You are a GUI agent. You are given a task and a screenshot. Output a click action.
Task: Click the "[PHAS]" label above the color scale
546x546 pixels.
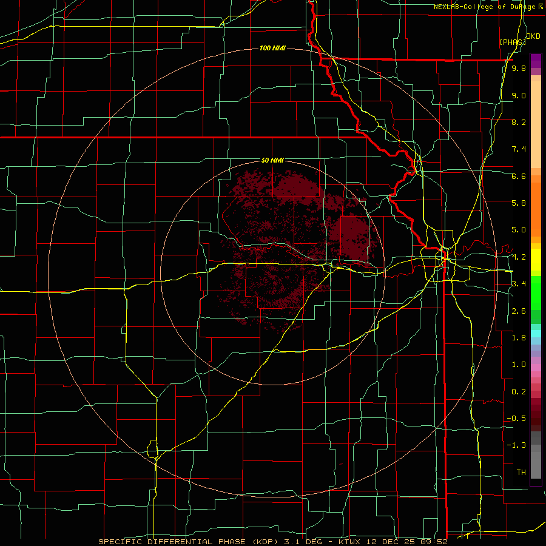(513, 42)
